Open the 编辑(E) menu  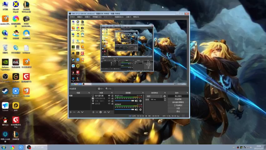(80, 17)
